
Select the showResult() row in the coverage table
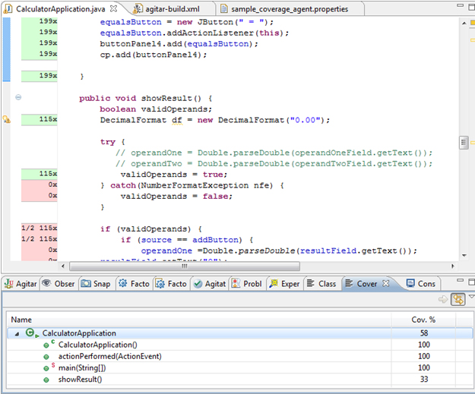click(x=80, y=379)
